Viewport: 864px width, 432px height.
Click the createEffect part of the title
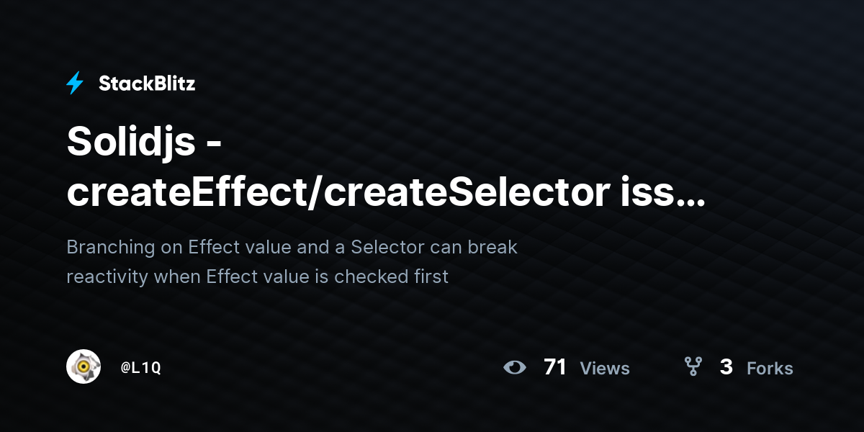pos(186,192)
